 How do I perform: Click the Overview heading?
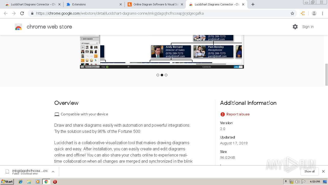66,103
